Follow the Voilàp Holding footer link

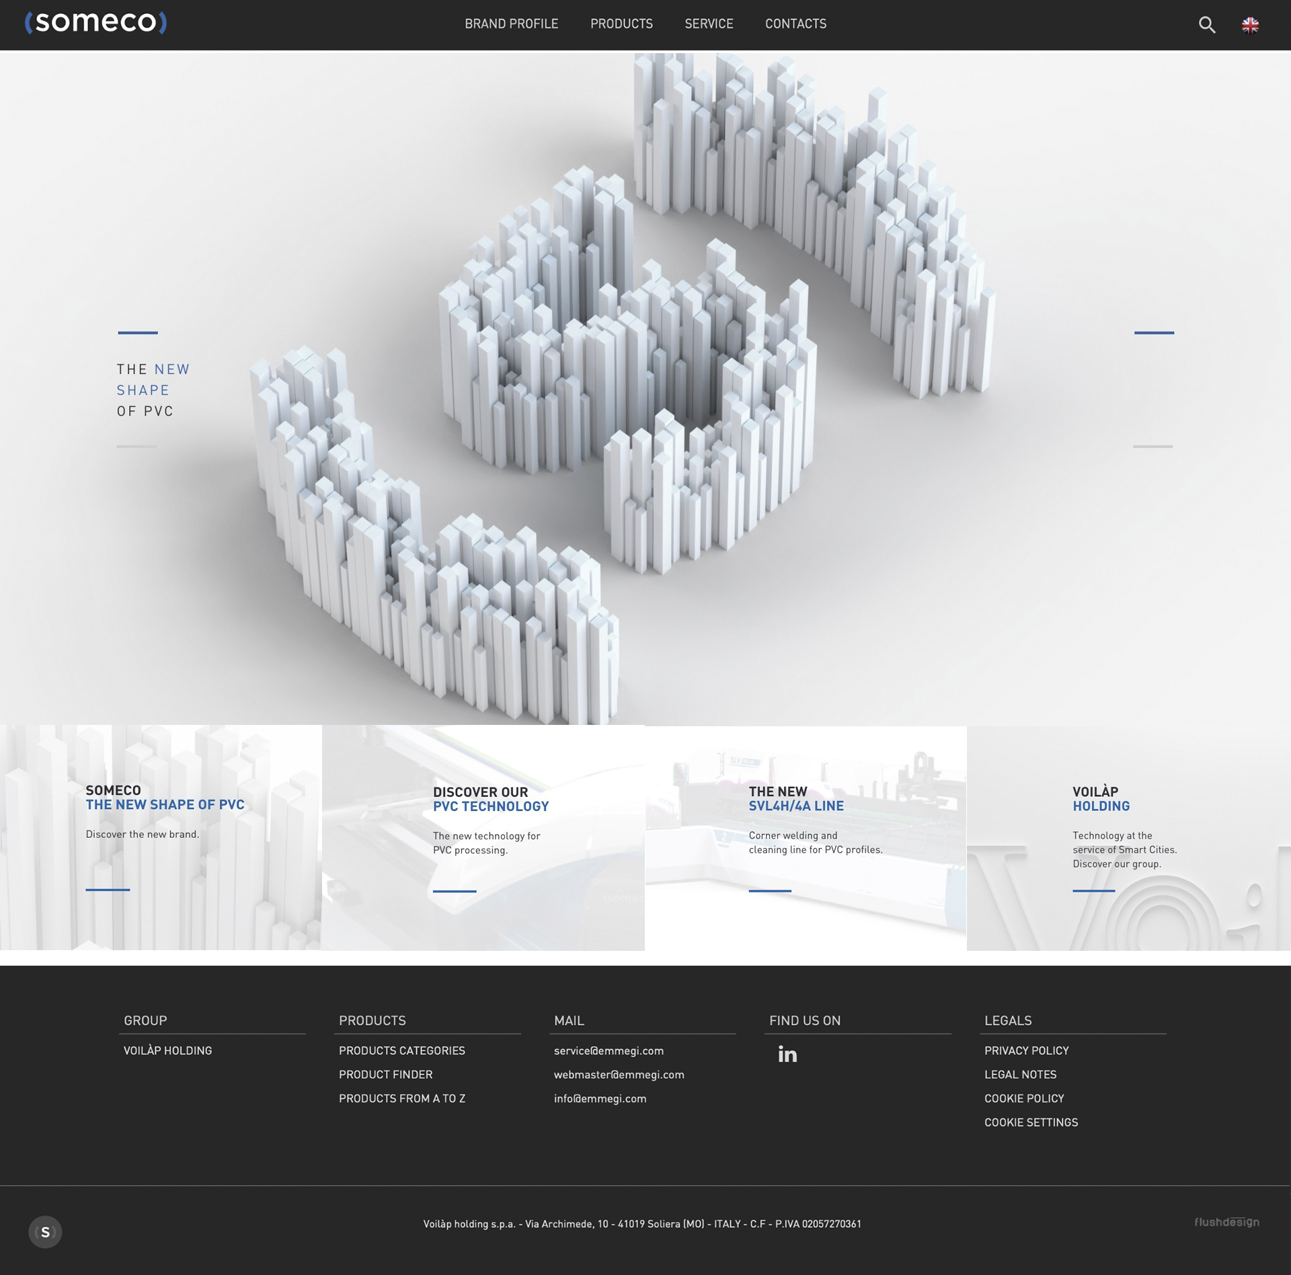pyautogui.click(x=167, y=1050)
